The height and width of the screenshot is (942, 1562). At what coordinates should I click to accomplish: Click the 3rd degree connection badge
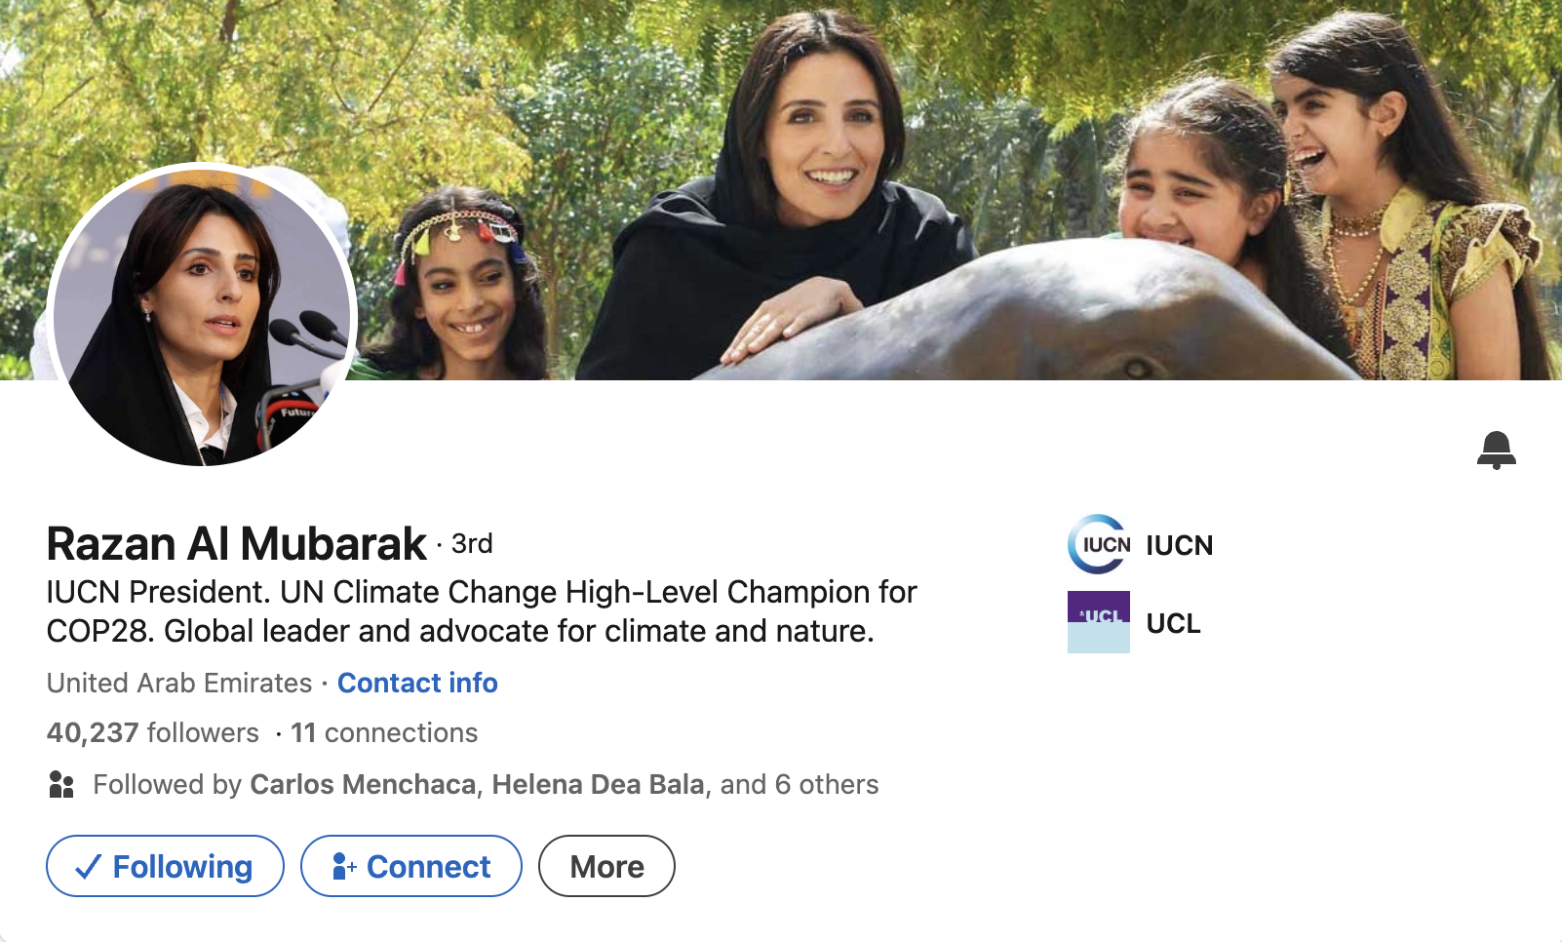click(472, 543)
